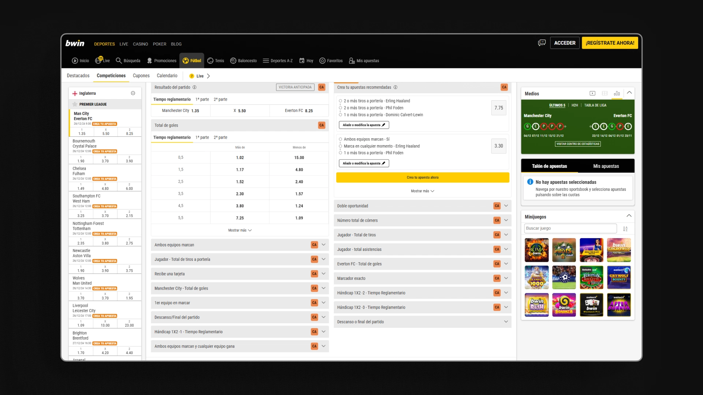Viewport: 703px width, 395px height.
Task: Open Promociones in the sports bar
Action: pyautogui.click(x=161, y=61)
